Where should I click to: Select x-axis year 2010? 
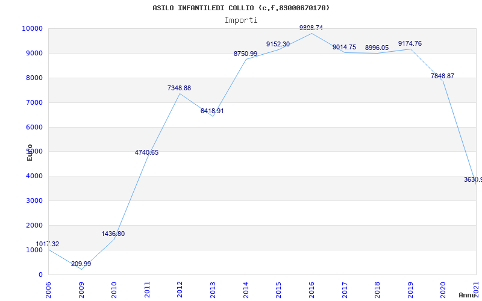114,290
